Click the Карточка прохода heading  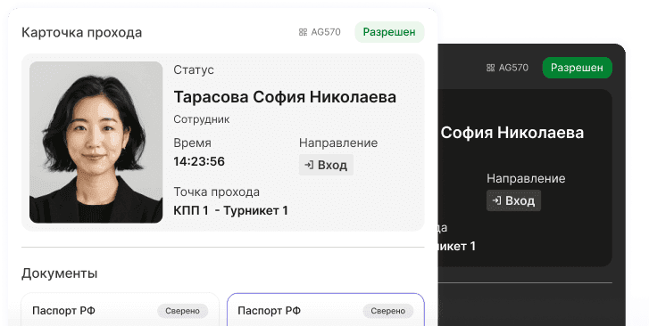click(81, 32)
